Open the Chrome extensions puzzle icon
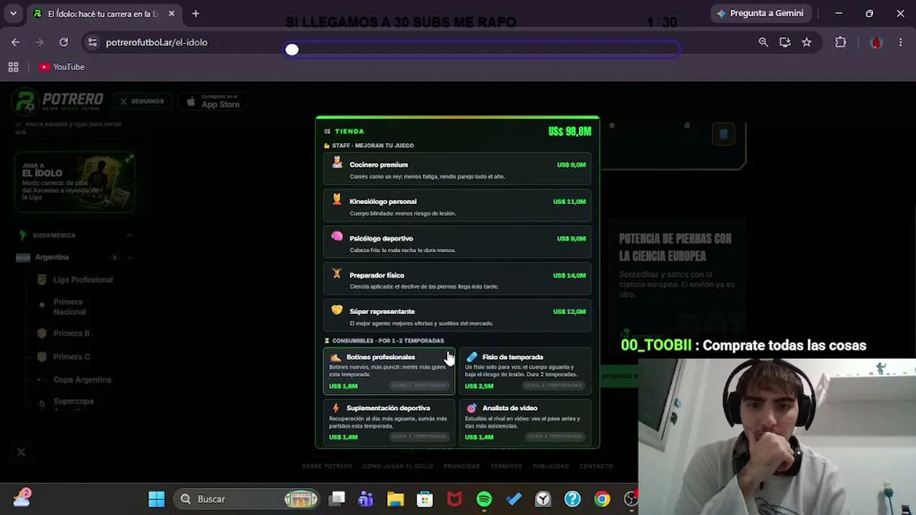Screen dimensions: 916x515 point(841,42)
